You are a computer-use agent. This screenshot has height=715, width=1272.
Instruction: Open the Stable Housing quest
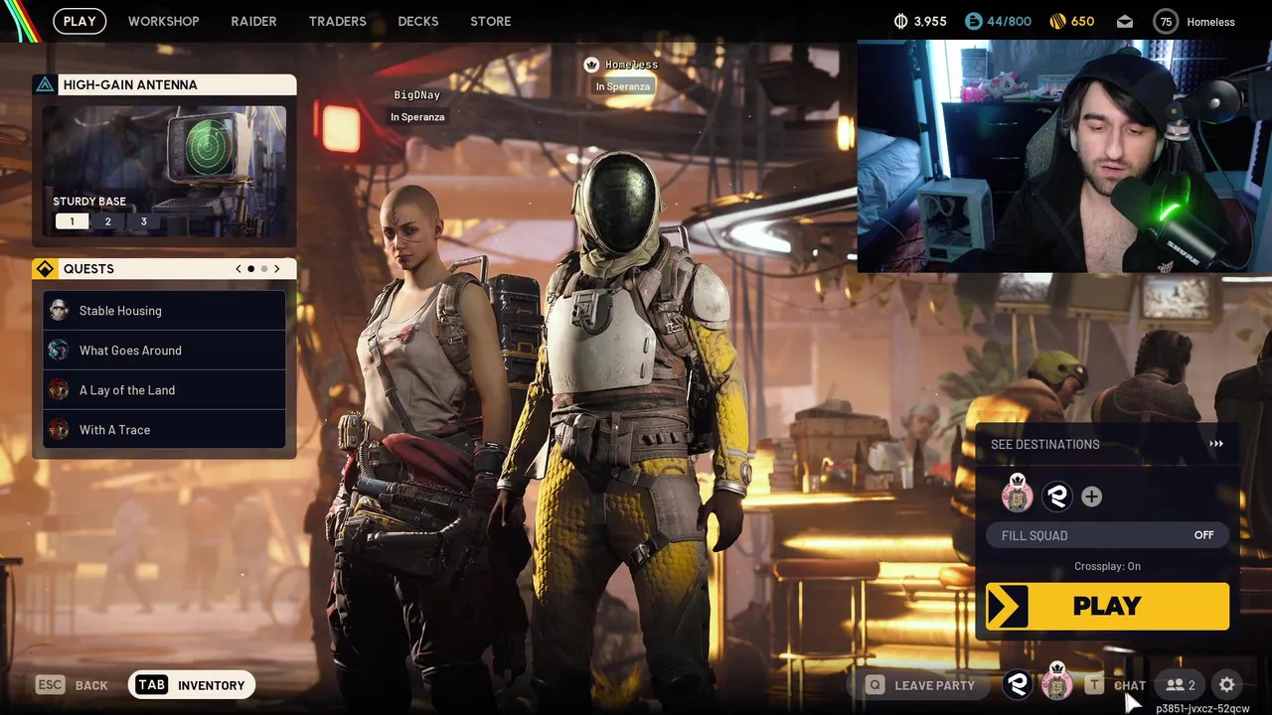tap(164, 311)
